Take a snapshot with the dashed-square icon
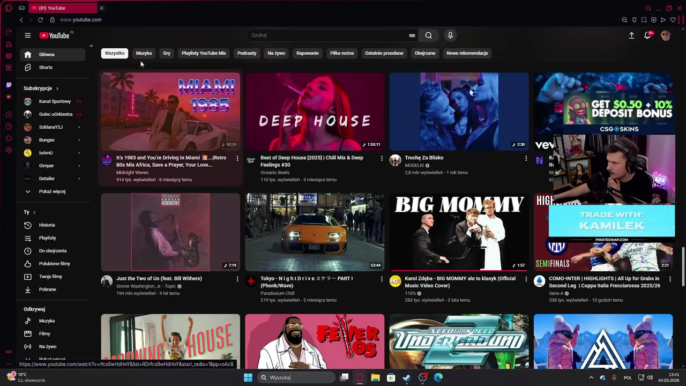This screenshot has height=386, width=686. click(644, 20)
